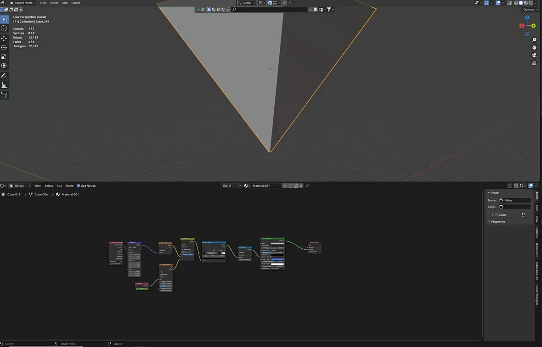Toggle viewport gizmos display
This screenshot has height=347, width=542.
point(486,3)
